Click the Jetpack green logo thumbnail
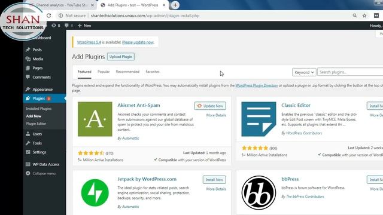The image size is (383, 215). pos(95,192)
